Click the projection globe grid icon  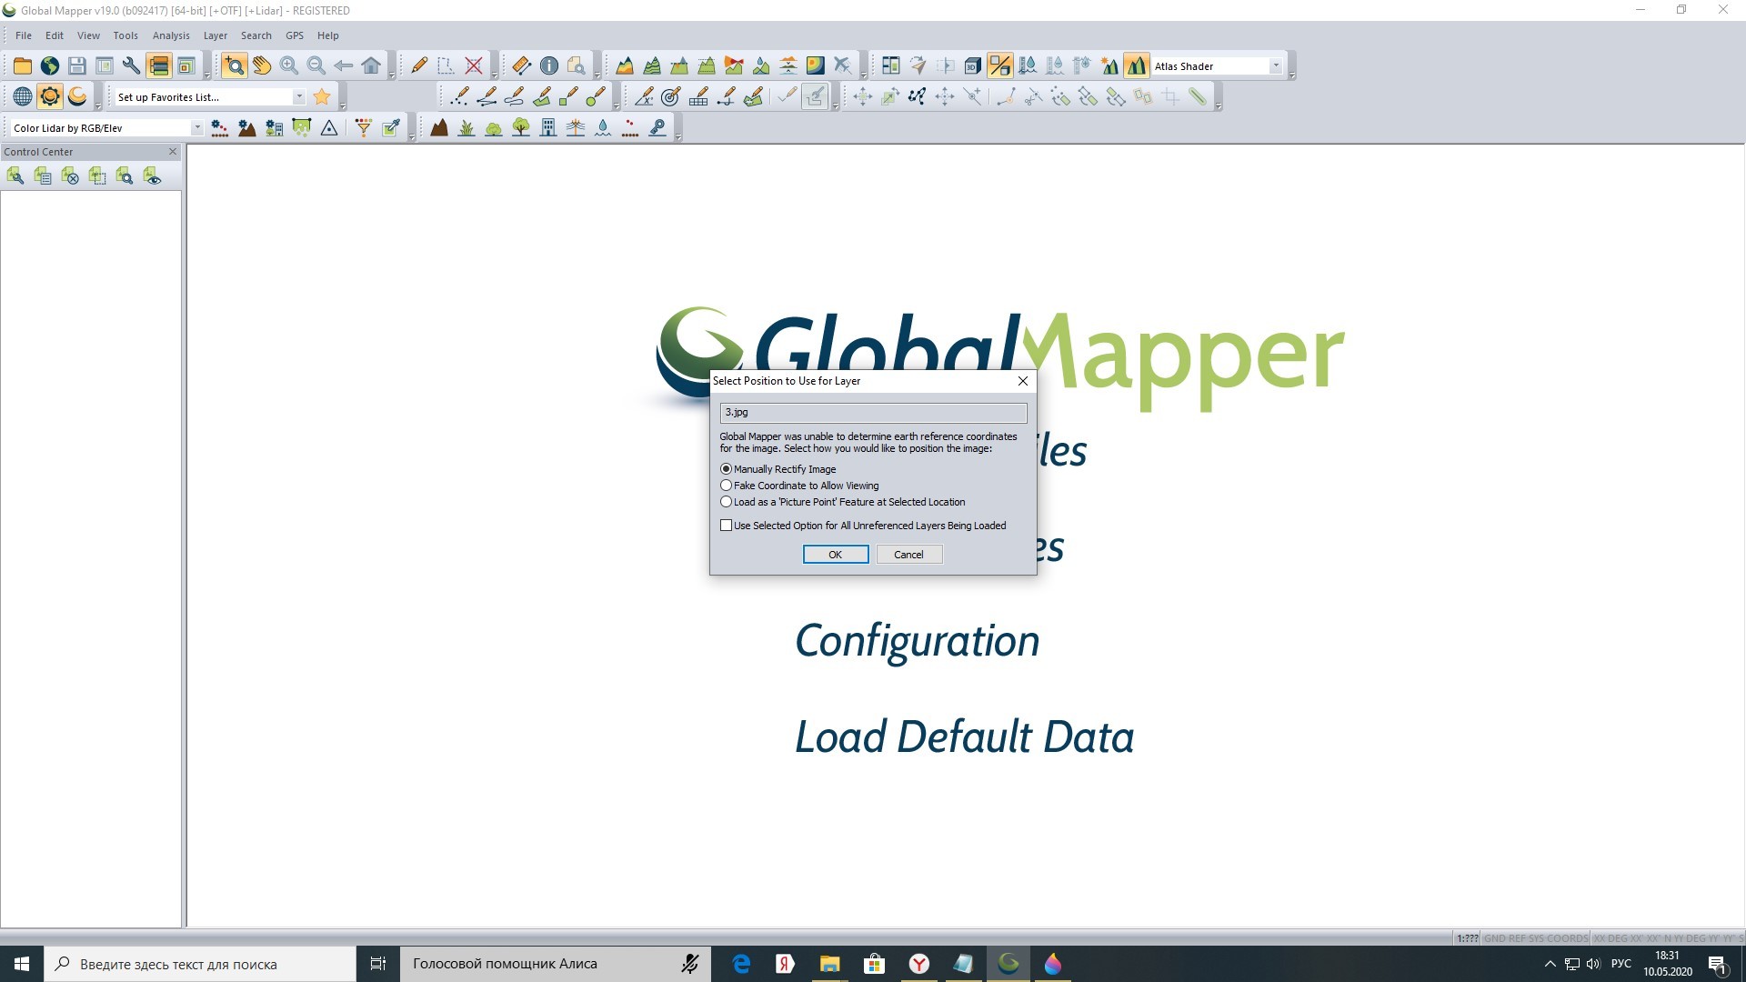23,96
